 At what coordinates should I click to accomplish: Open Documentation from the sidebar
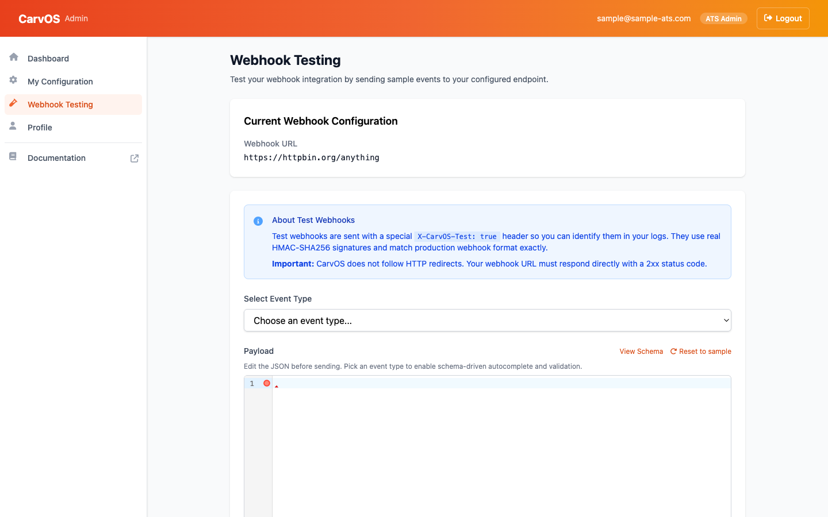point(73,158)
